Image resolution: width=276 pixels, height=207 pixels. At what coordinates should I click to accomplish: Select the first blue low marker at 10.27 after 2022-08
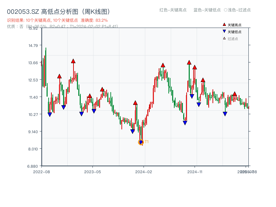pyautogui.click(x=50, y=115)
